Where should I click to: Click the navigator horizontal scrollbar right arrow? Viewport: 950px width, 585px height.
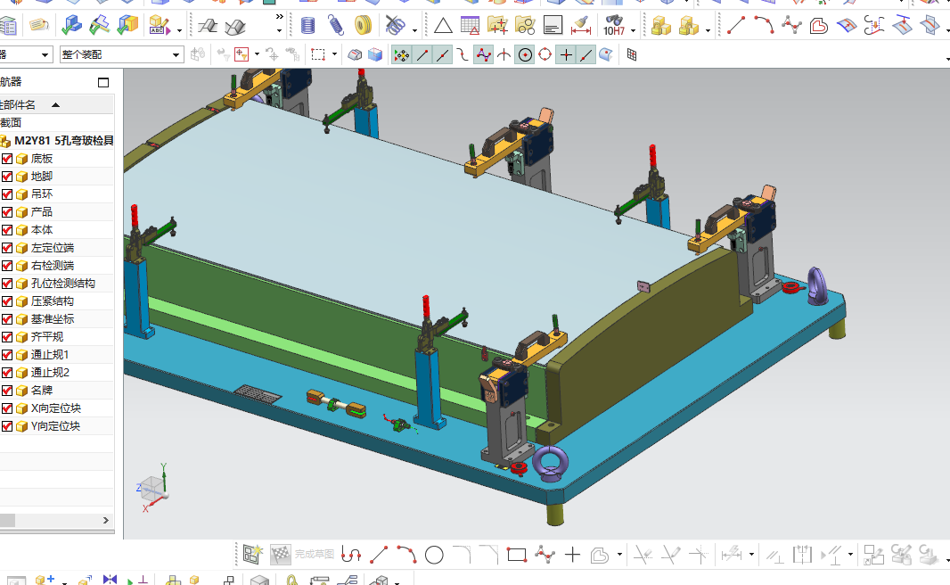coord(105,520)
